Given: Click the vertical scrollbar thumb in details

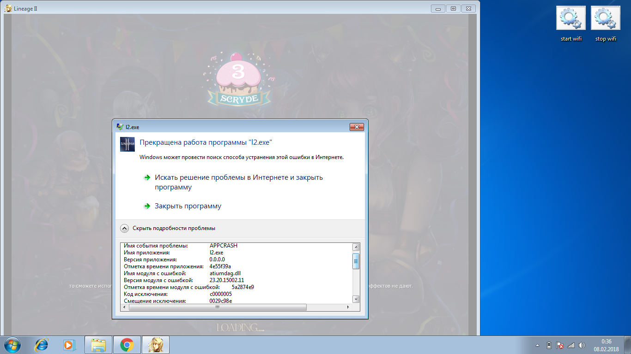Looking at the screenshot, I should coord(356,261).
